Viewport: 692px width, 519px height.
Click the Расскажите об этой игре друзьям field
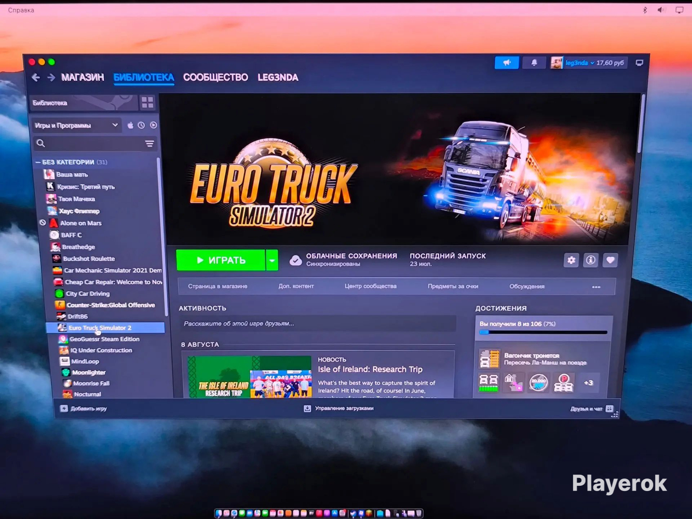[318, 323]
